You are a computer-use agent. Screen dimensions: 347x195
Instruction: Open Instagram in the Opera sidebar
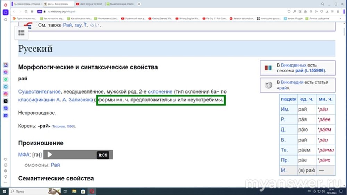6,94
